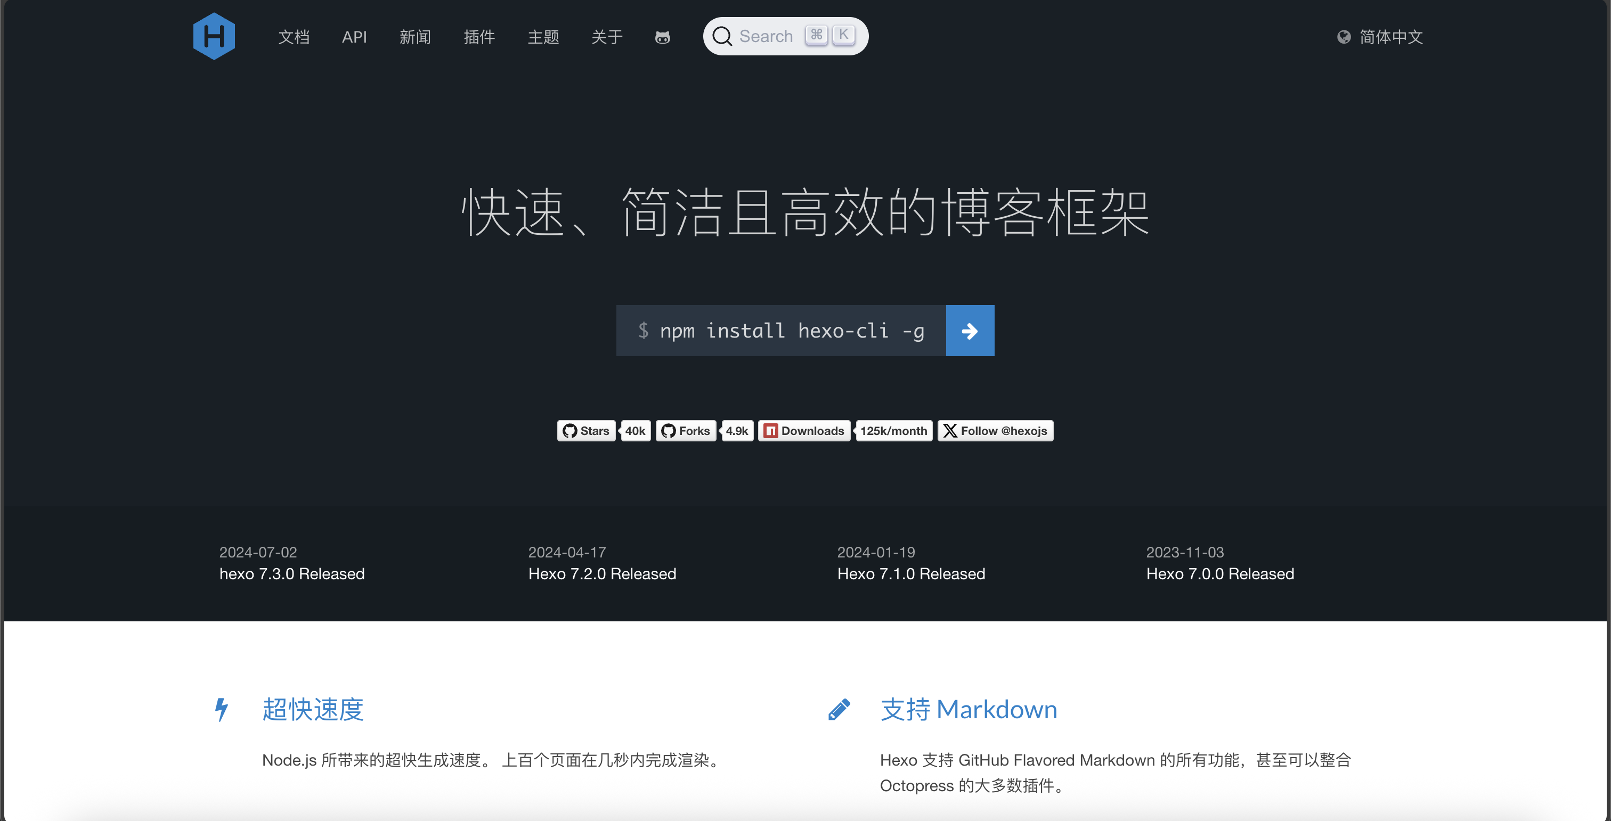This screenshot has width=1611, height=821.
Task: Open the Hexo 7.2.0 Released news
Action: pos(602,573)
